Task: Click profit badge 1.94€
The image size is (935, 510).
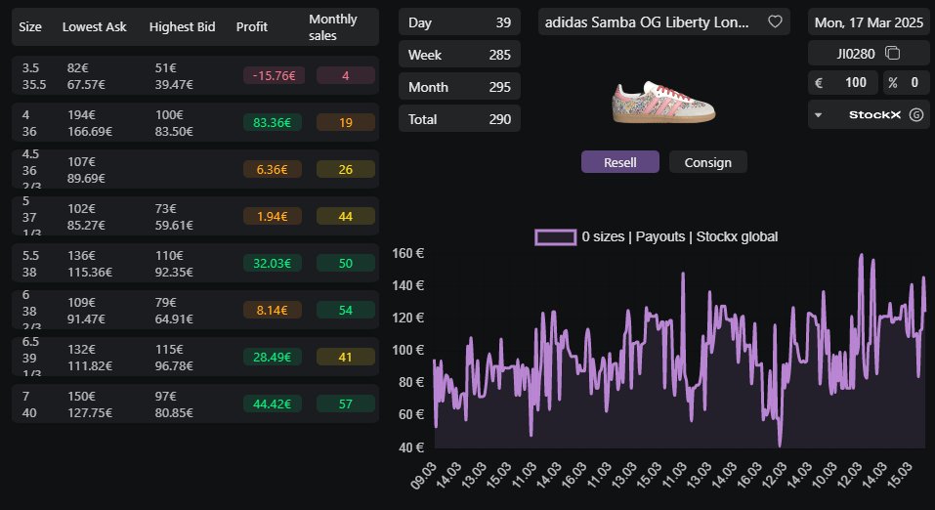Action: click(272, 217)
